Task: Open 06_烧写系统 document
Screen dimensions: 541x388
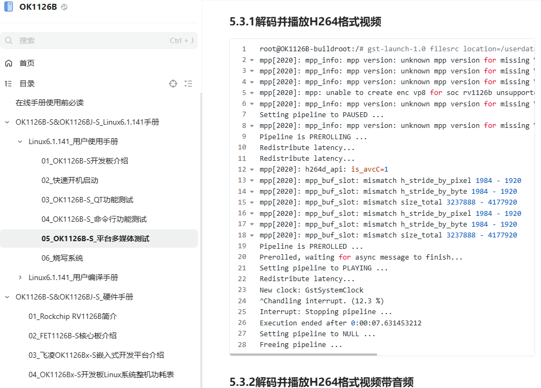Action: 62,258
